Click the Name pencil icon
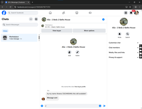 (x=78, y=52)
